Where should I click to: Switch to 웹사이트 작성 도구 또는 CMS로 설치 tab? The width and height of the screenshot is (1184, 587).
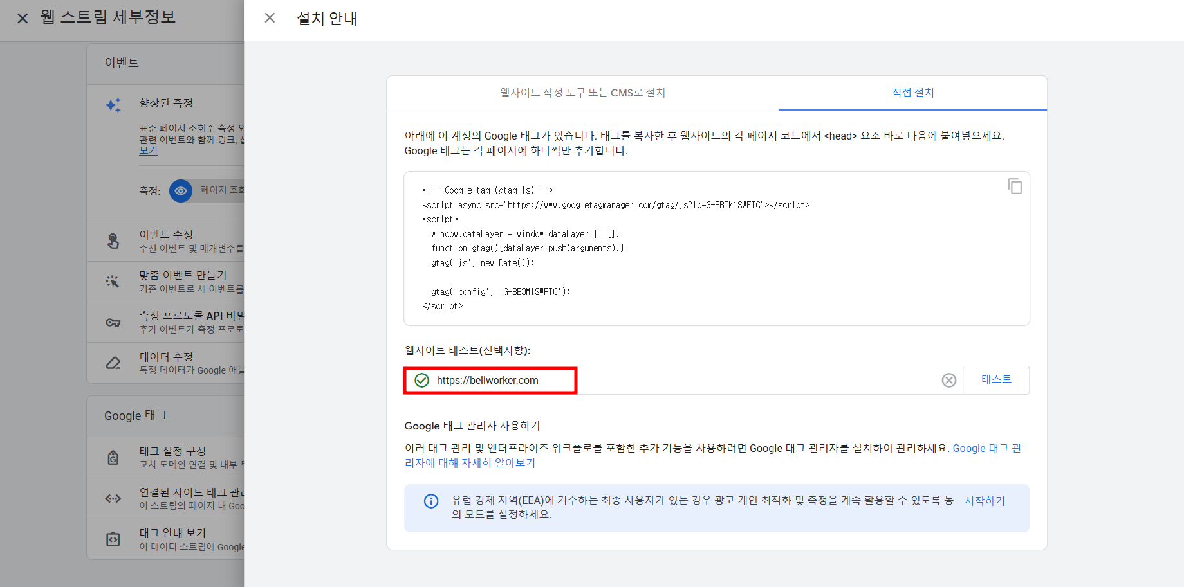point(583,93)
